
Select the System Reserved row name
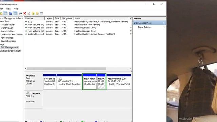[36, 34]
